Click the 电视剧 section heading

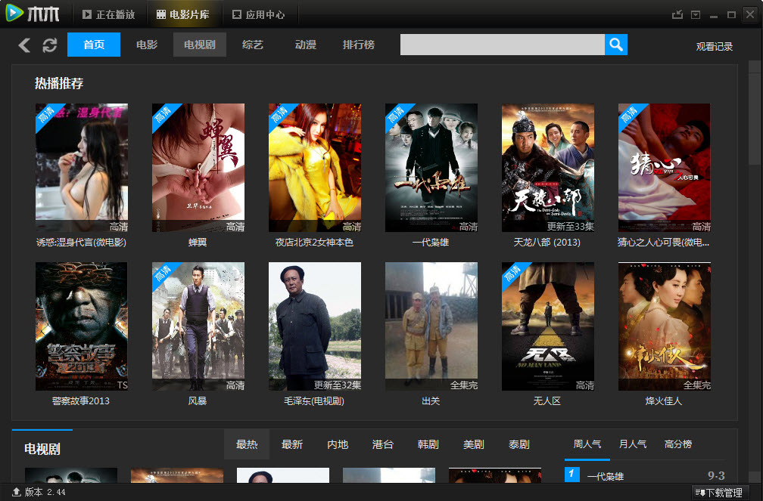42,449
